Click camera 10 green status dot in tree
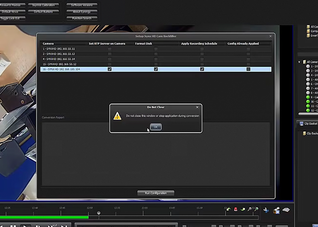This screenshot has width=318, height=227. (308, 102)
